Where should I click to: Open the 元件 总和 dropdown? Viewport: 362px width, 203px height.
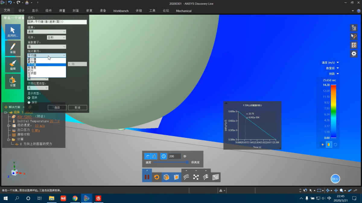tap(56, 38)
